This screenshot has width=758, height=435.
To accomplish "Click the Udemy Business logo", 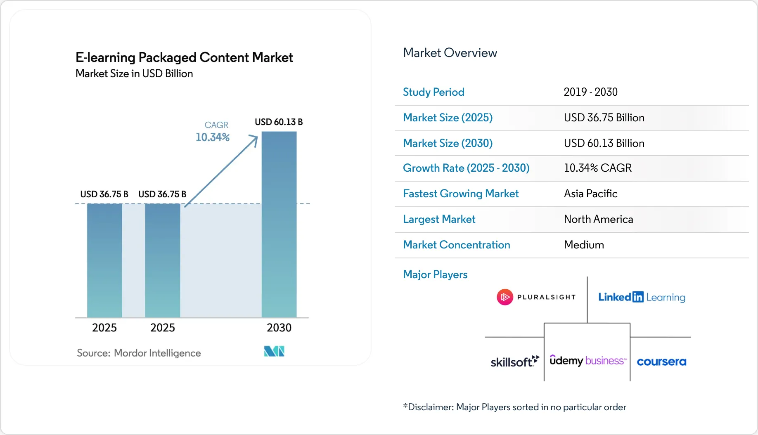I will (x=588, y=360).
